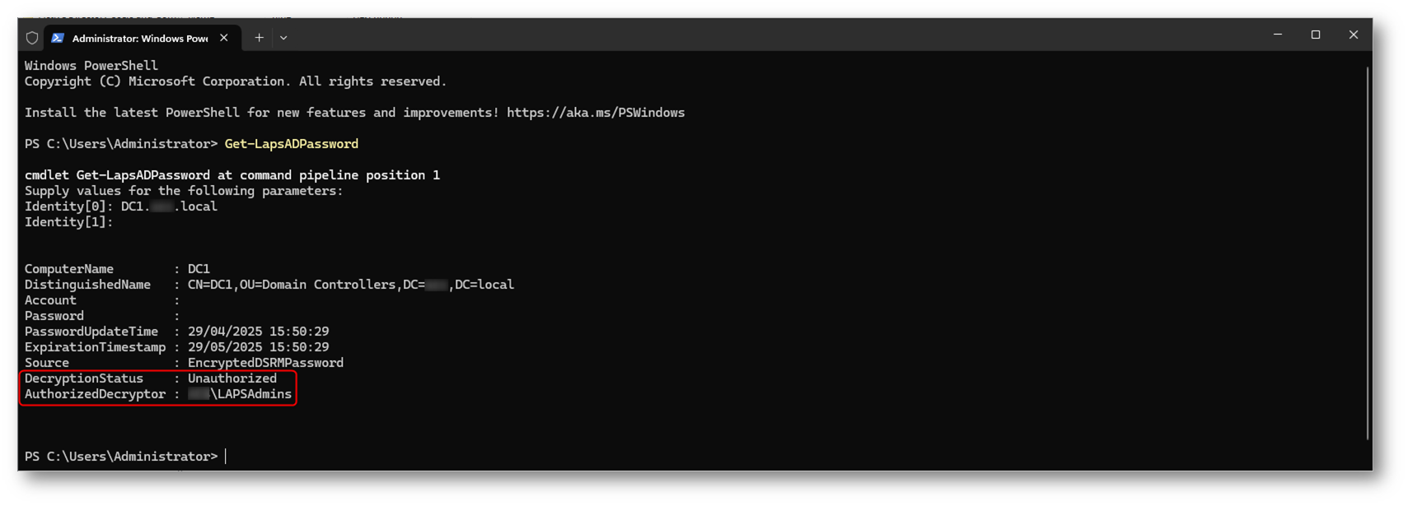Maximize the terminal window
Viewport: 1408px width, 506px height.
coord(1316,35)
